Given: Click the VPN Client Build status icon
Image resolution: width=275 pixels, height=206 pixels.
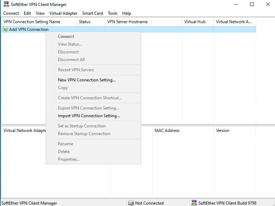Looking at the screenshot, I should click(194, 203).
